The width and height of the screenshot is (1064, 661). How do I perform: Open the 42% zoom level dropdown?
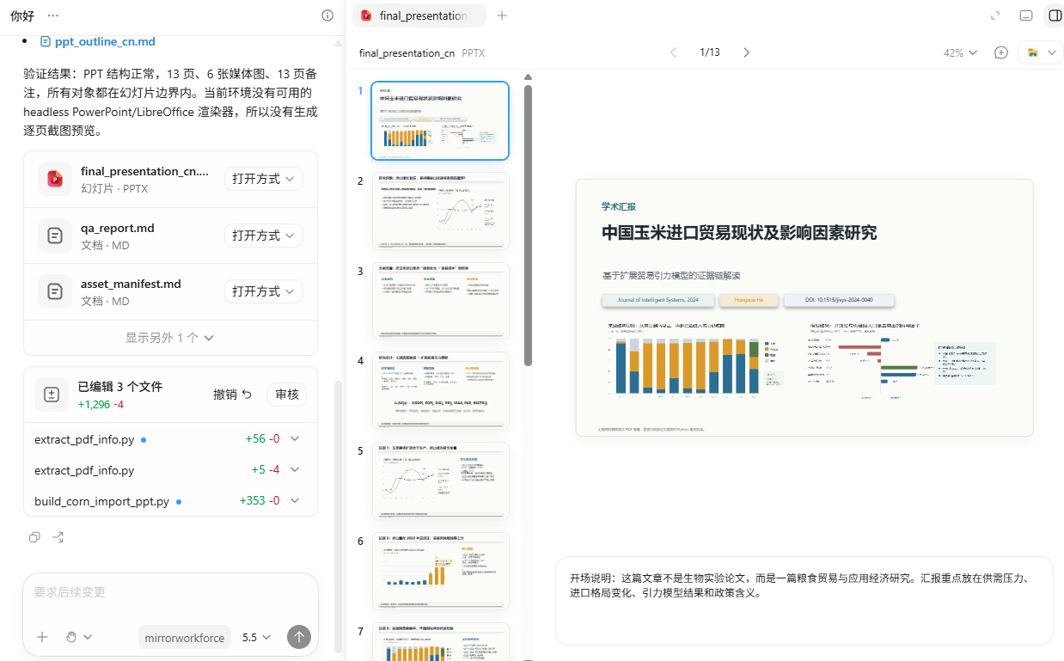pyautogui.click(x=960, y=52)
